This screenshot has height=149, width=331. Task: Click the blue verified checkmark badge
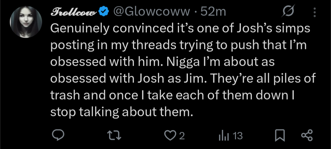(104, 12)
